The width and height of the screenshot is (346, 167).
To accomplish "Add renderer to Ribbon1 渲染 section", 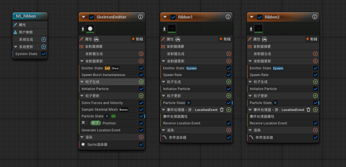I will click(229, 130).
